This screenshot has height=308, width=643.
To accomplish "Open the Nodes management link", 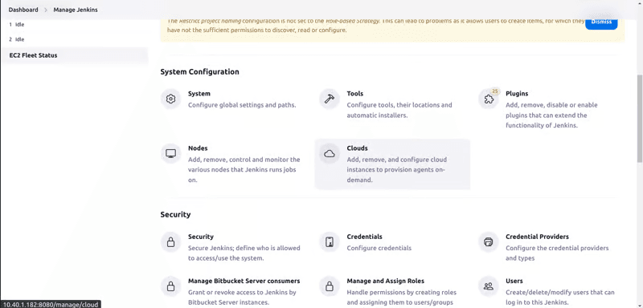I will click(198, 148).
